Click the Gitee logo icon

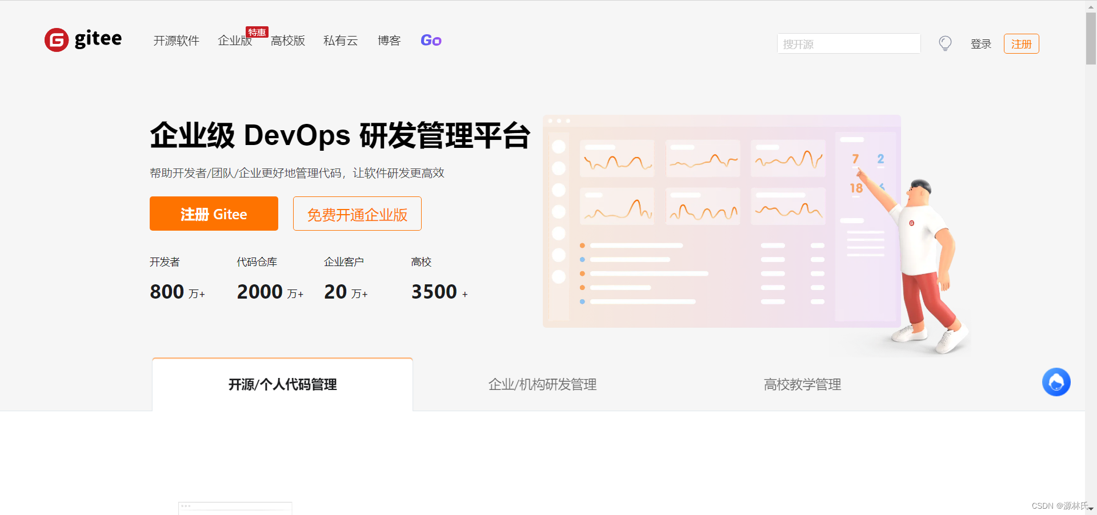[x=57, y=40]
